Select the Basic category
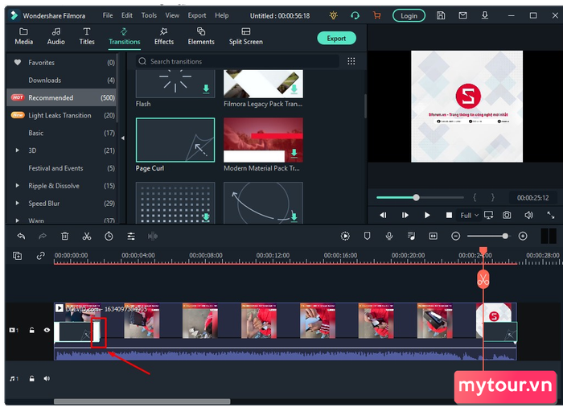563x412 pixels. (x=62, y=133)
